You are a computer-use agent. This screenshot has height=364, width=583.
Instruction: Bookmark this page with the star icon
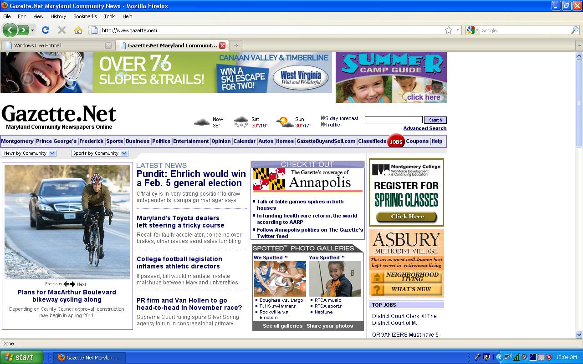click(x=449, y=30)
